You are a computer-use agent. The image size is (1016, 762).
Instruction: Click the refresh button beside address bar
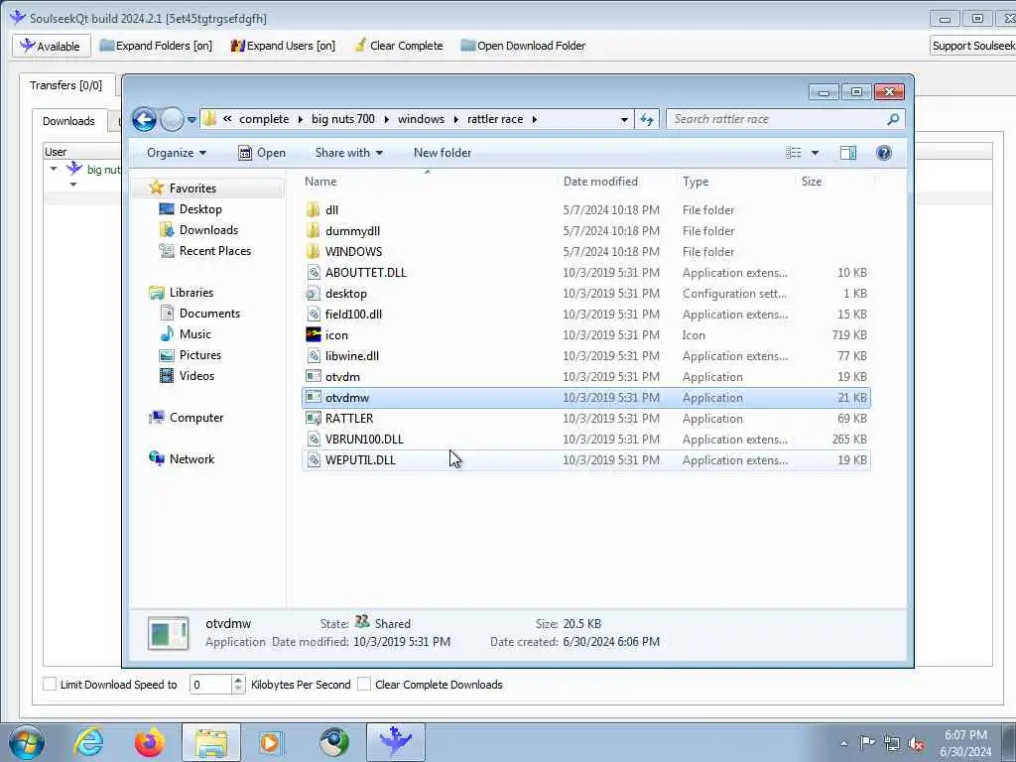pos(647,119)
